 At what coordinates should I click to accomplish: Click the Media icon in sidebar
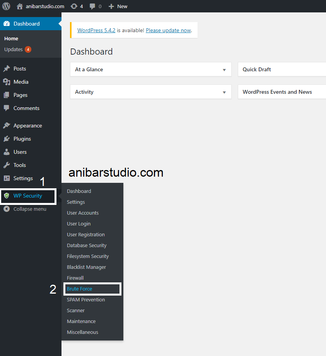(7, 82)
